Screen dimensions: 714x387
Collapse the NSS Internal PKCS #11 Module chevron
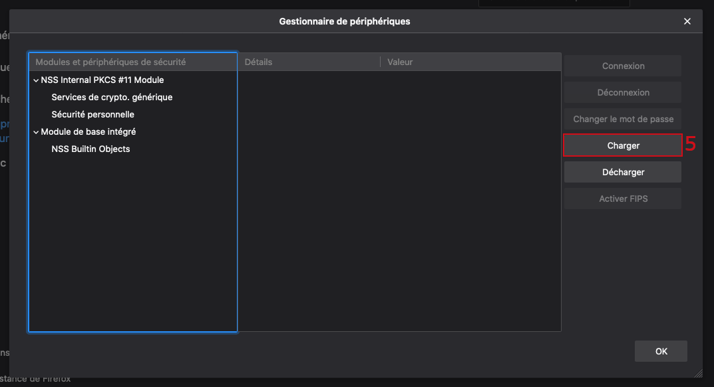pos(36,80)
